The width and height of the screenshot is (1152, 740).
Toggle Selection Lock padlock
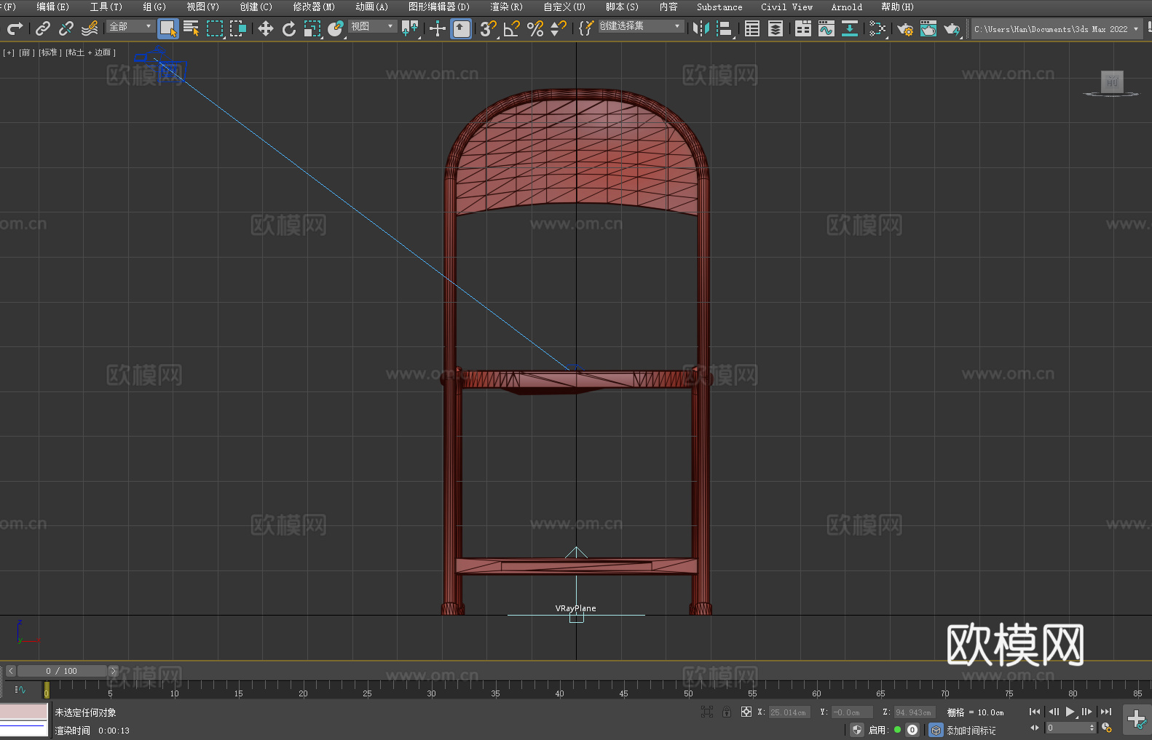point(727,712)
